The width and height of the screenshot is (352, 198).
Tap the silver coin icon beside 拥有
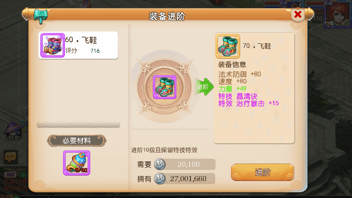(x=160, y=179)
